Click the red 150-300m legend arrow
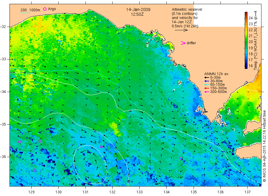Image resolution: width=268 pixels, height=196 pixels. click(x=207, y=88)
